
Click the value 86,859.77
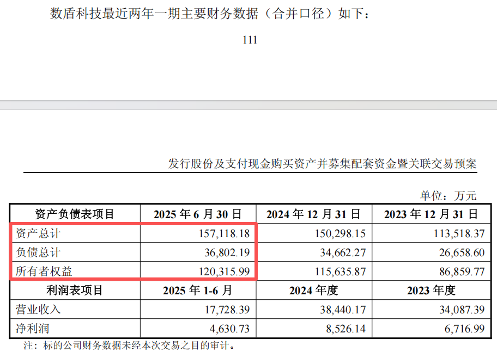462,271
